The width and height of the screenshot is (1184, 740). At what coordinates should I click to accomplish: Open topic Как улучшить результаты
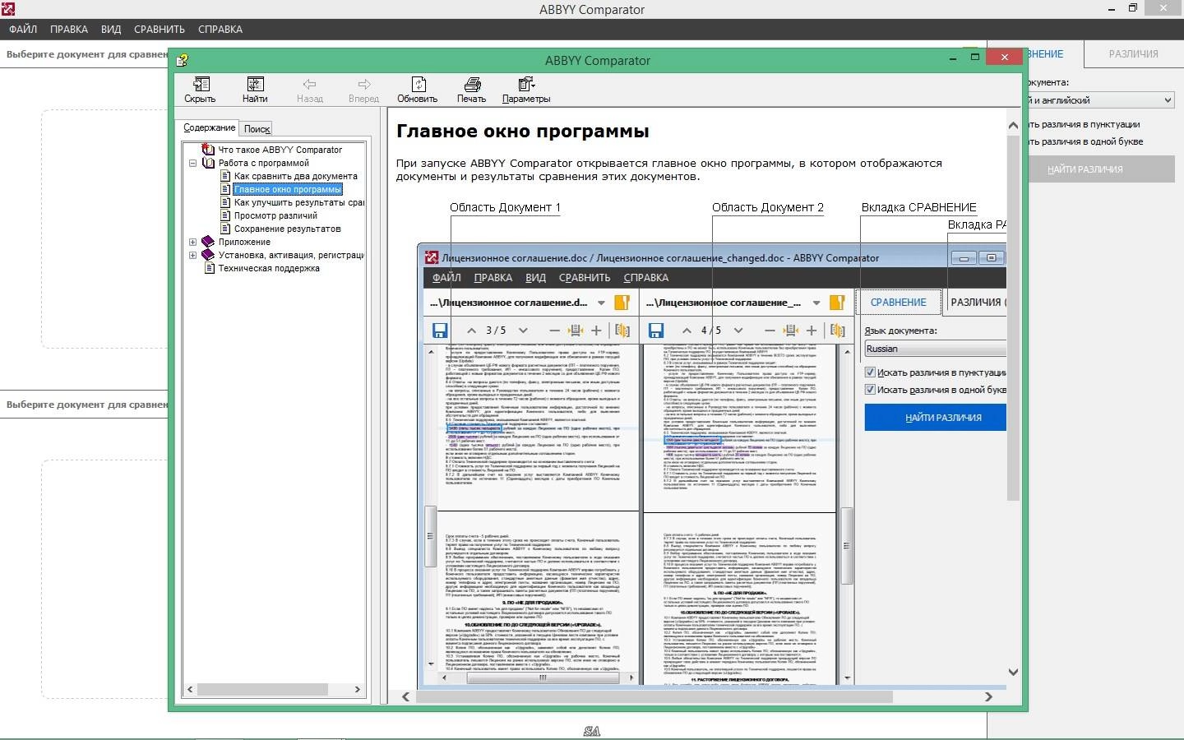point(298,202)
